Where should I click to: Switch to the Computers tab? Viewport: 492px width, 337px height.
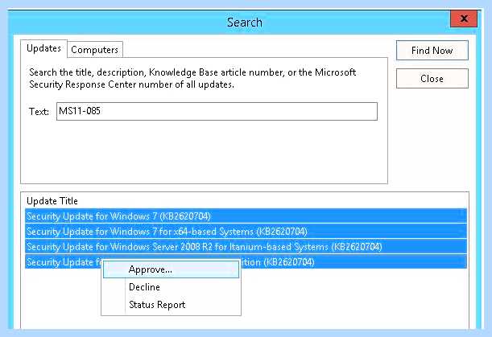tap(95, 50)
